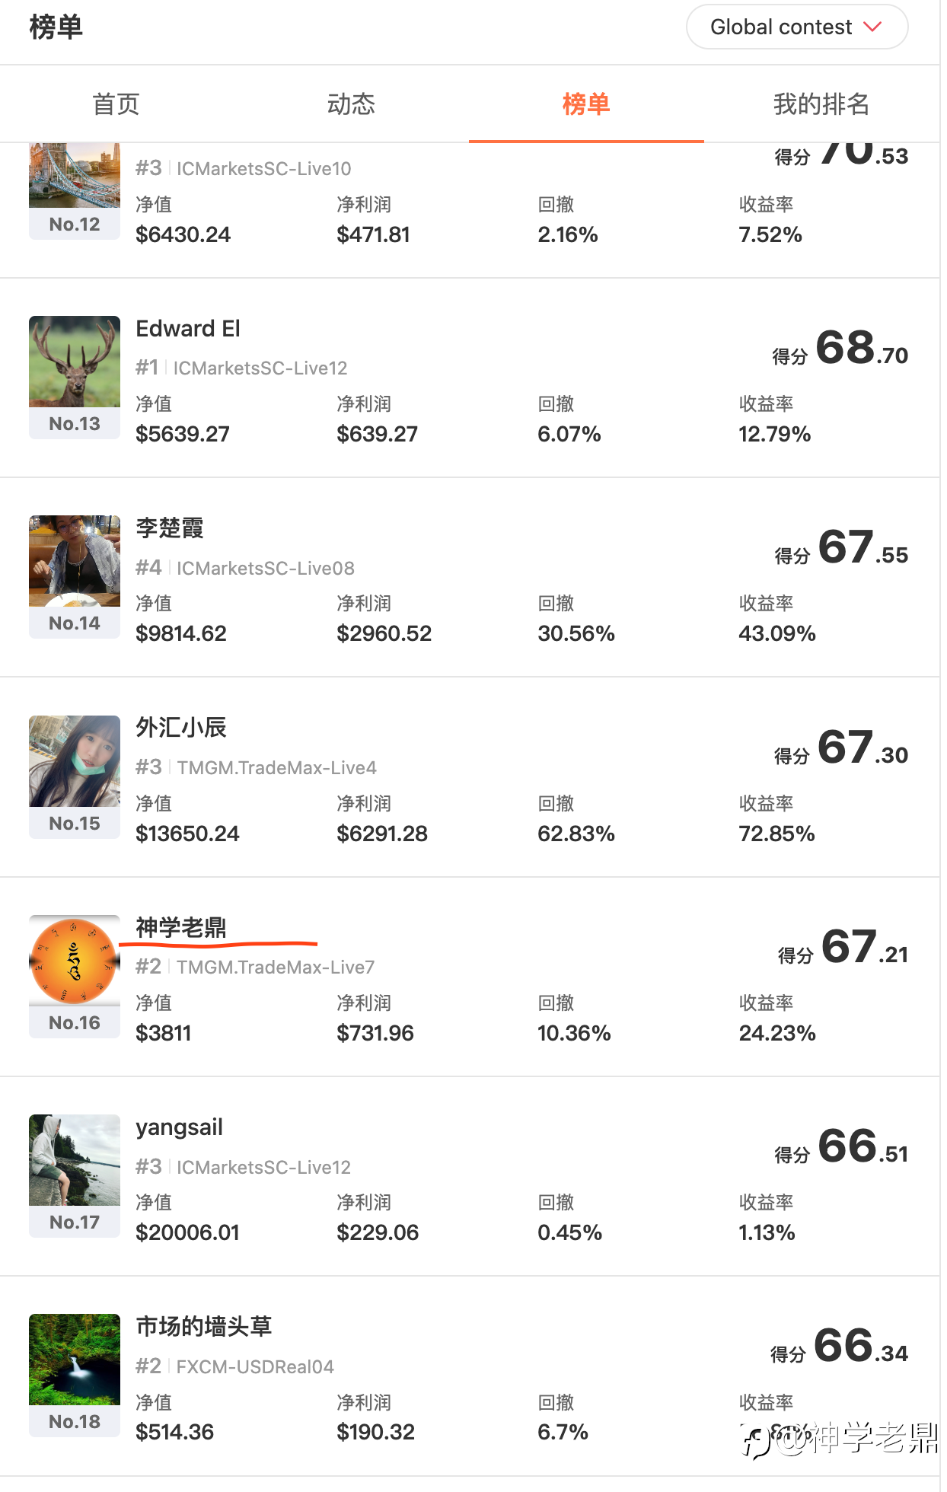Open yangsail's seaside avatar

(75, 1160)
